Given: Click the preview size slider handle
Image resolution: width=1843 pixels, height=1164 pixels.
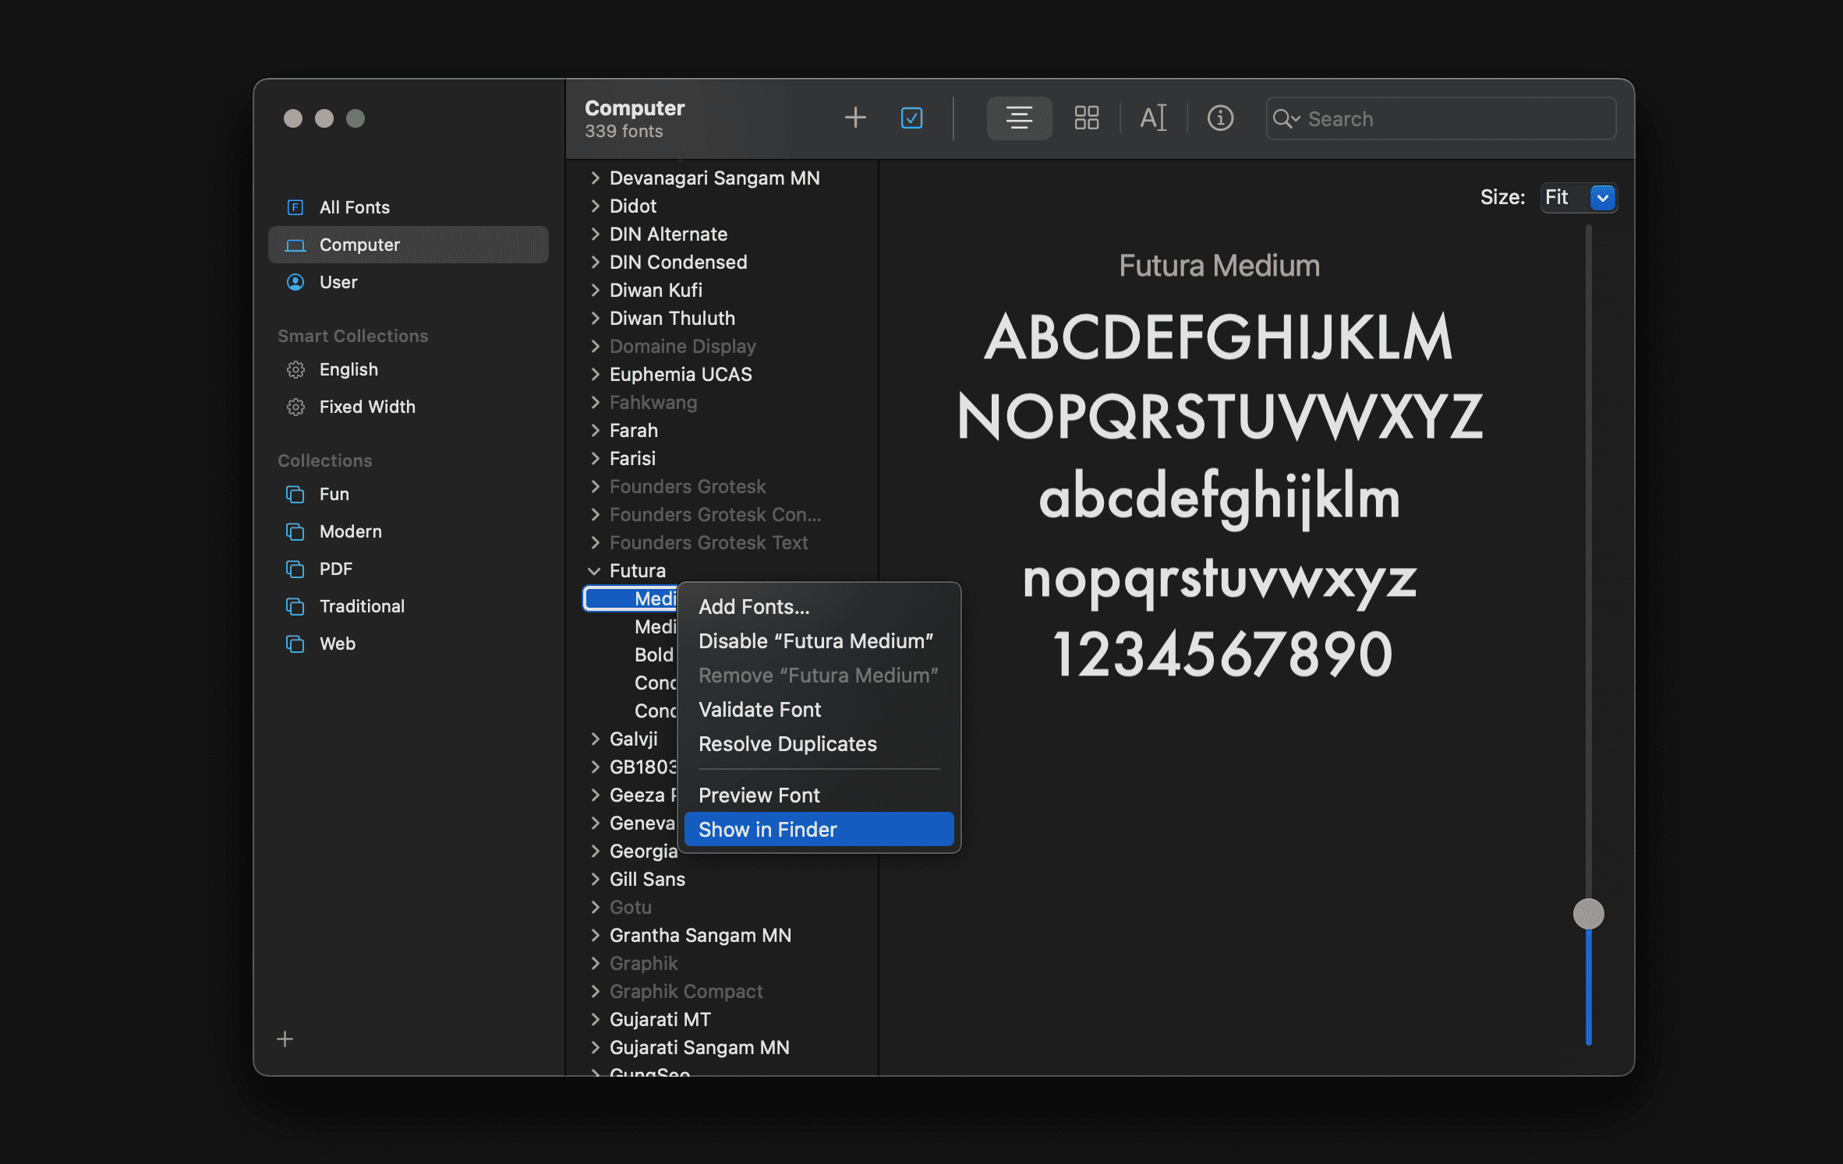Looking at the screenshot, I should point(1588,913).
